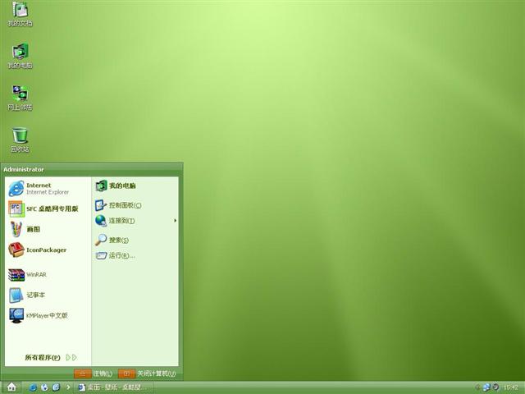
Task: Expand the 连接到(T) submenu arrow
Action: click(175, 221)
